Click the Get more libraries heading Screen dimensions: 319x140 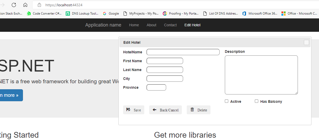pyautogui.click(x=185, y=135)
